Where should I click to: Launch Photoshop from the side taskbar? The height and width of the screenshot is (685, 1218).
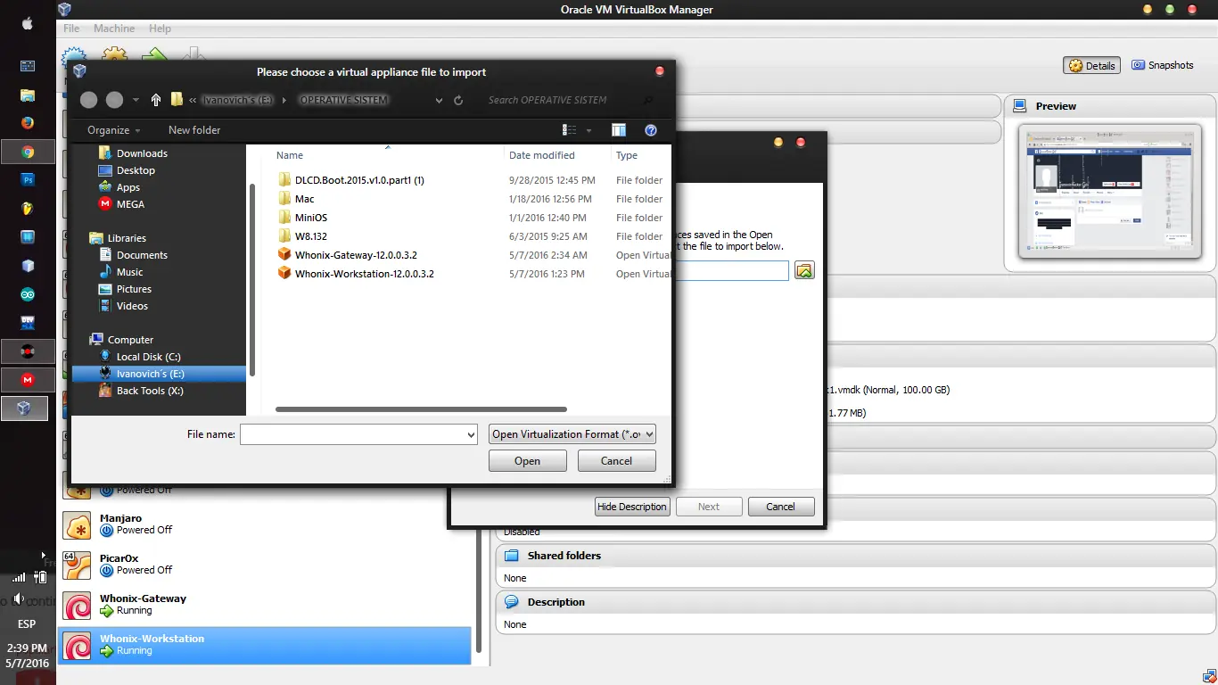click(28, 179)
